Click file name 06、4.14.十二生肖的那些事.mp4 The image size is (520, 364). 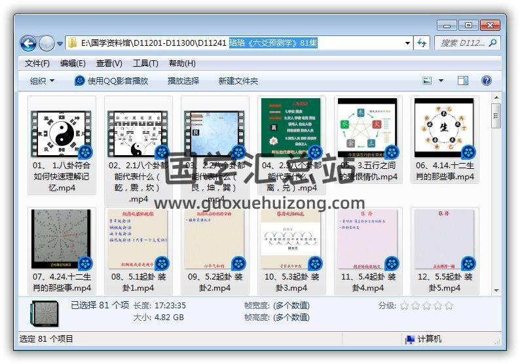click(x=445, y=171)
